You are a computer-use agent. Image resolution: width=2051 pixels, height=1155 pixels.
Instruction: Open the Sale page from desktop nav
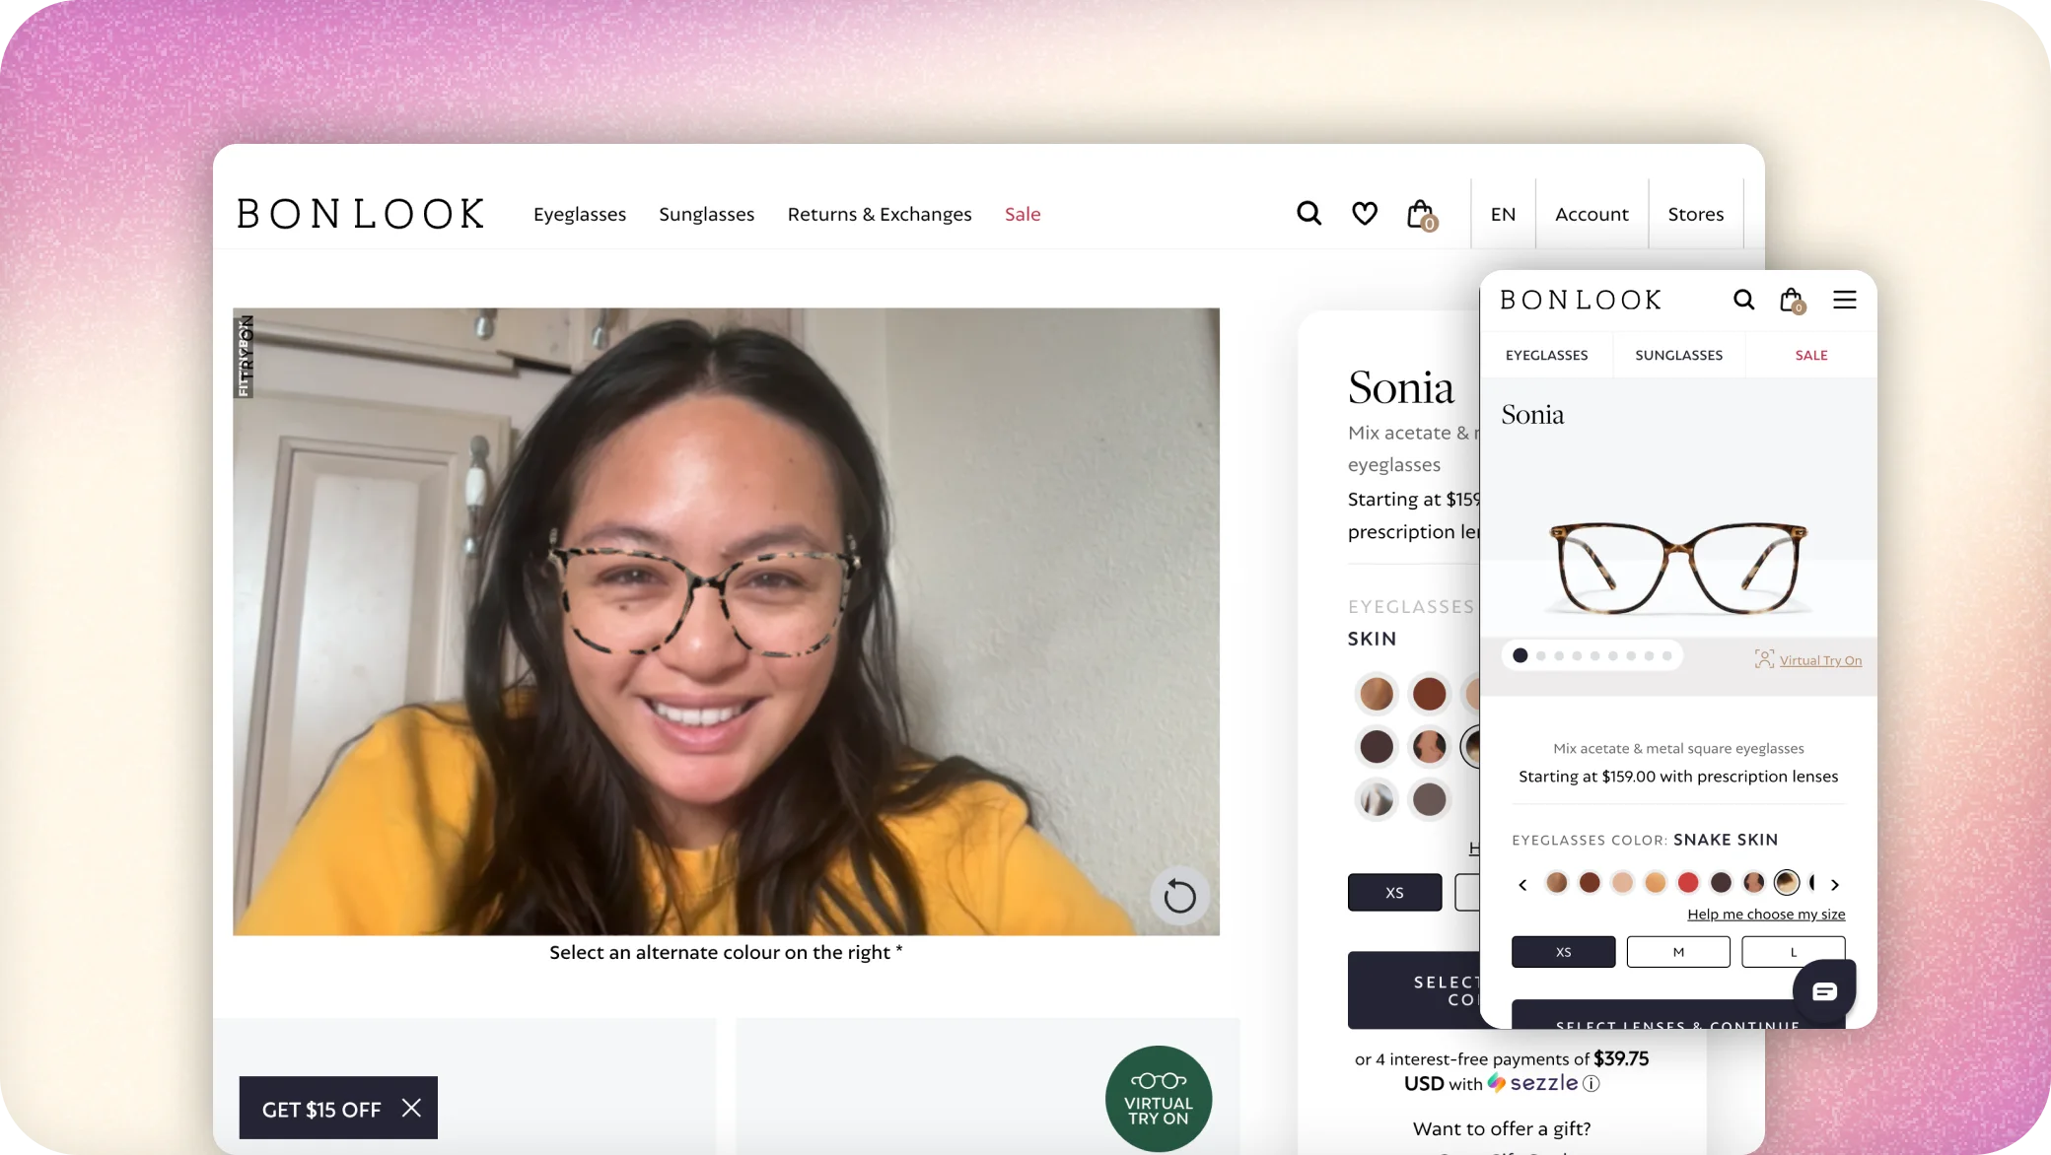tap(1023, 214)
